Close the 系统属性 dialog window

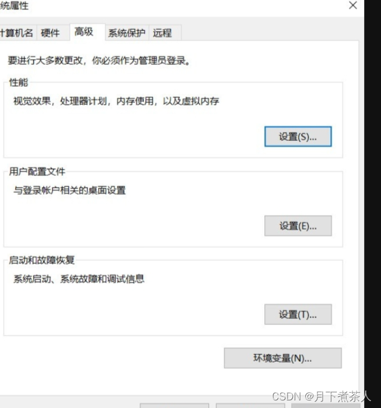353,5
